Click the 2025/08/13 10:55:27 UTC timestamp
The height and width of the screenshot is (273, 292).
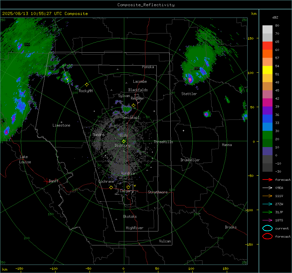point(32,14)
